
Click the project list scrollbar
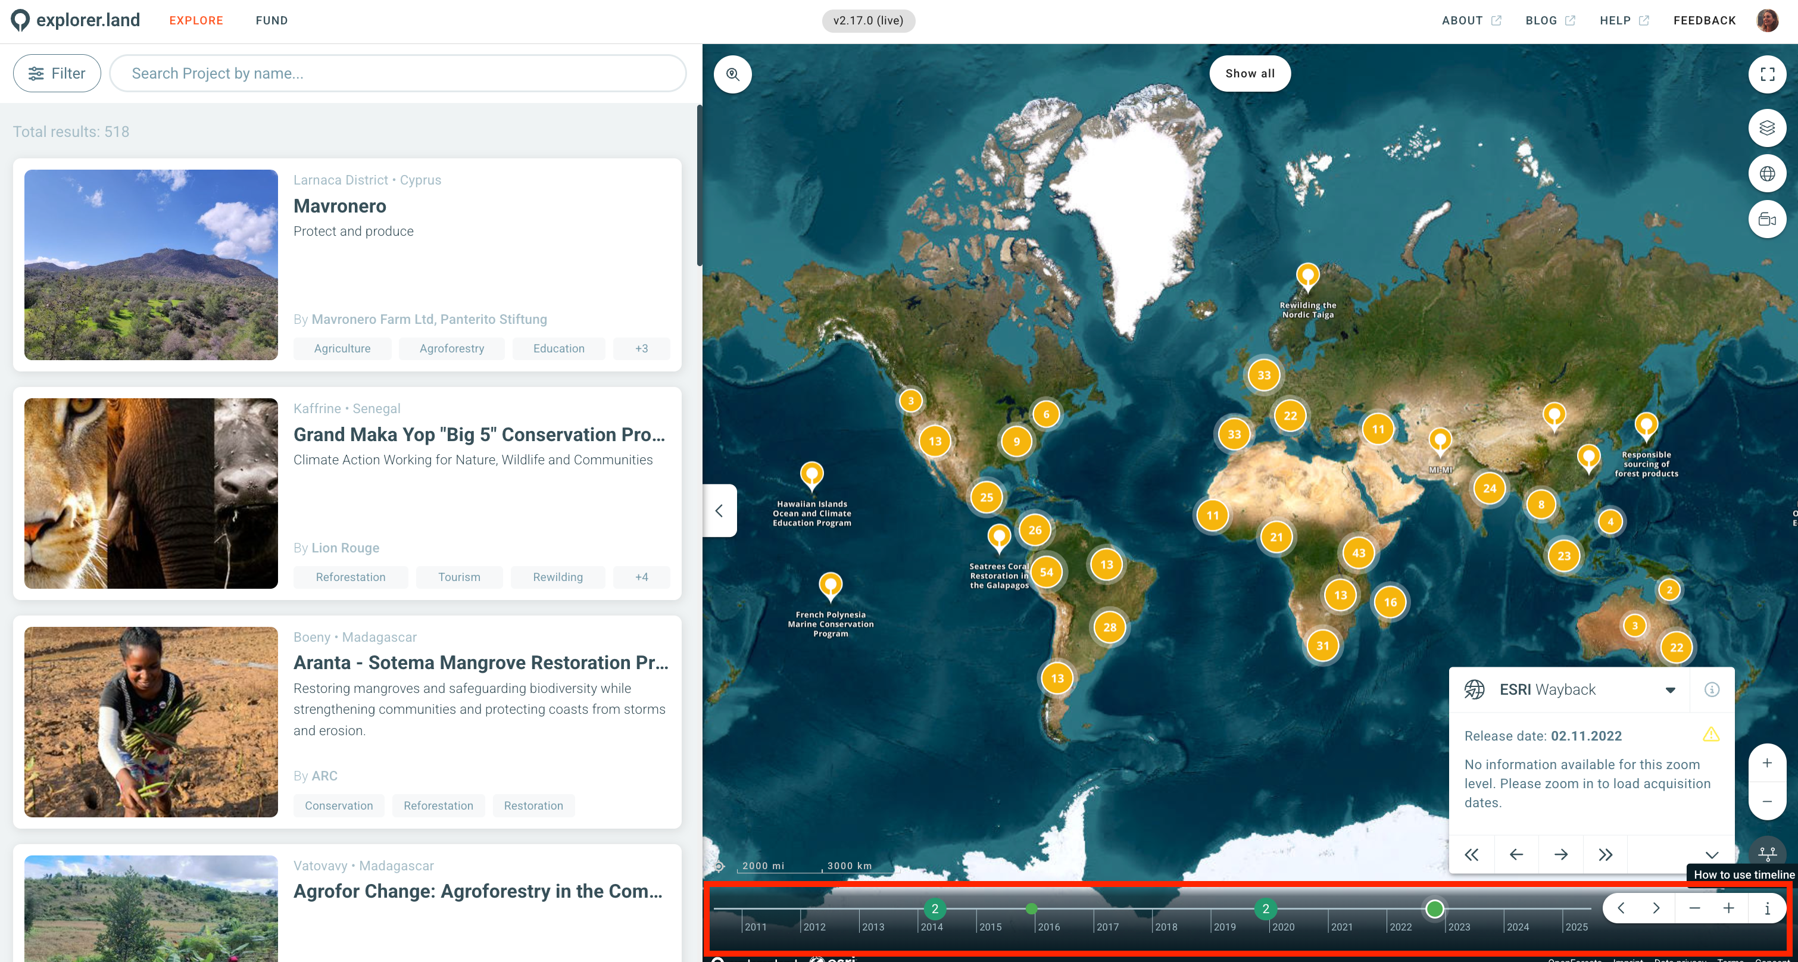[699, 185]
